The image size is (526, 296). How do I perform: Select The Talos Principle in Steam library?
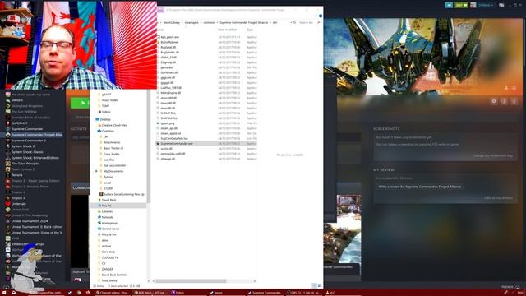pyautogui.click(x=25, y=164)
